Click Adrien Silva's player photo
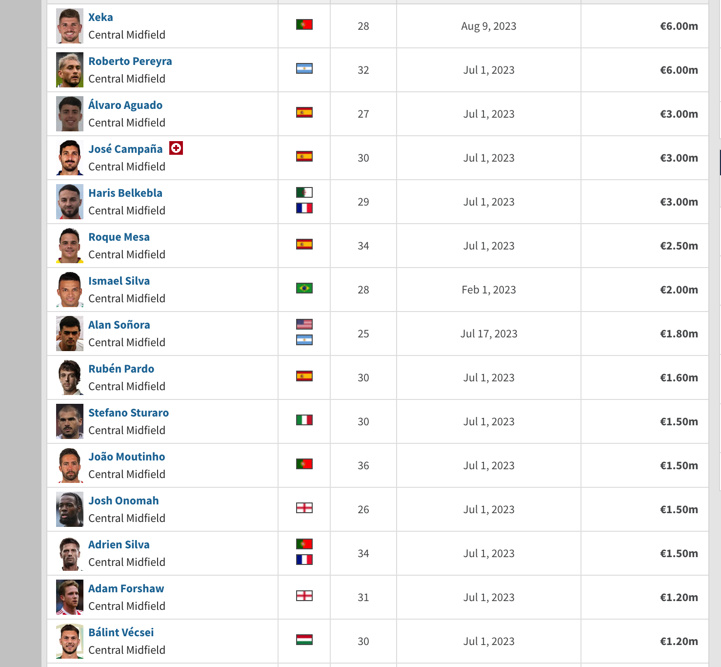The height and width of the screenshot is (667, 721). (70, 553)
